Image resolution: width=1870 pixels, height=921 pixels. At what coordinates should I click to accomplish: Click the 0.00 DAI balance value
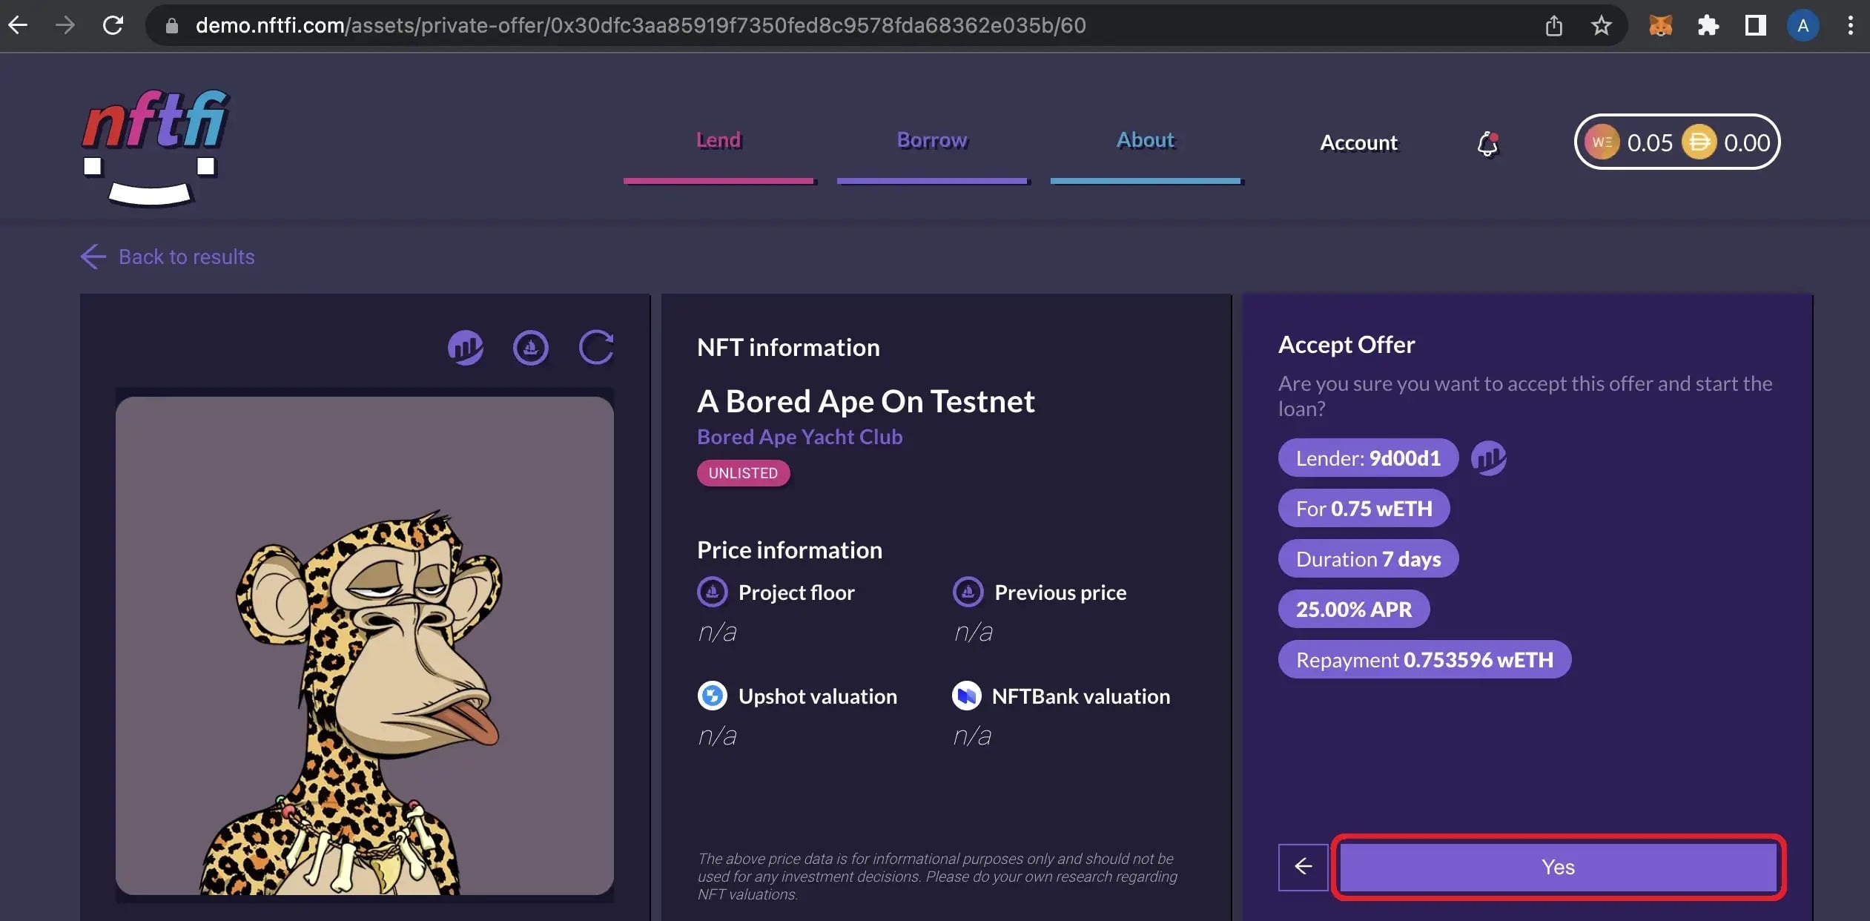click(1746, 142)
